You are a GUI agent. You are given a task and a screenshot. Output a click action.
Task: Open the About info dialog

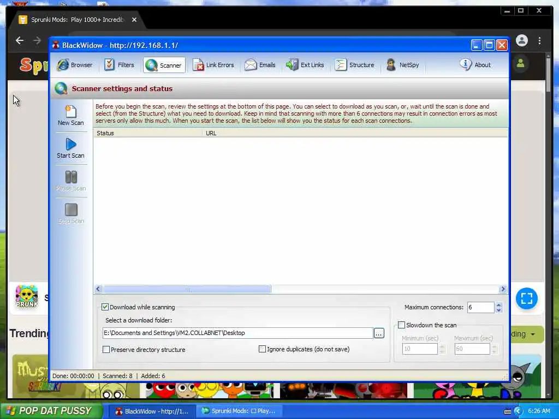click(475, 65)
